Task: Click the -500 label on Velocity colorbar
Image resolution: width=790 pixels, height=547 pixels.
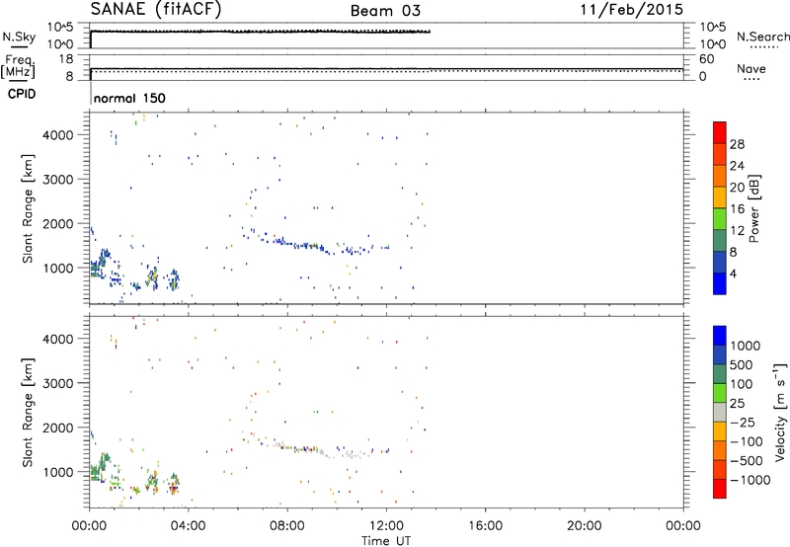Action: pyautogui.click(x=747, y=461)
